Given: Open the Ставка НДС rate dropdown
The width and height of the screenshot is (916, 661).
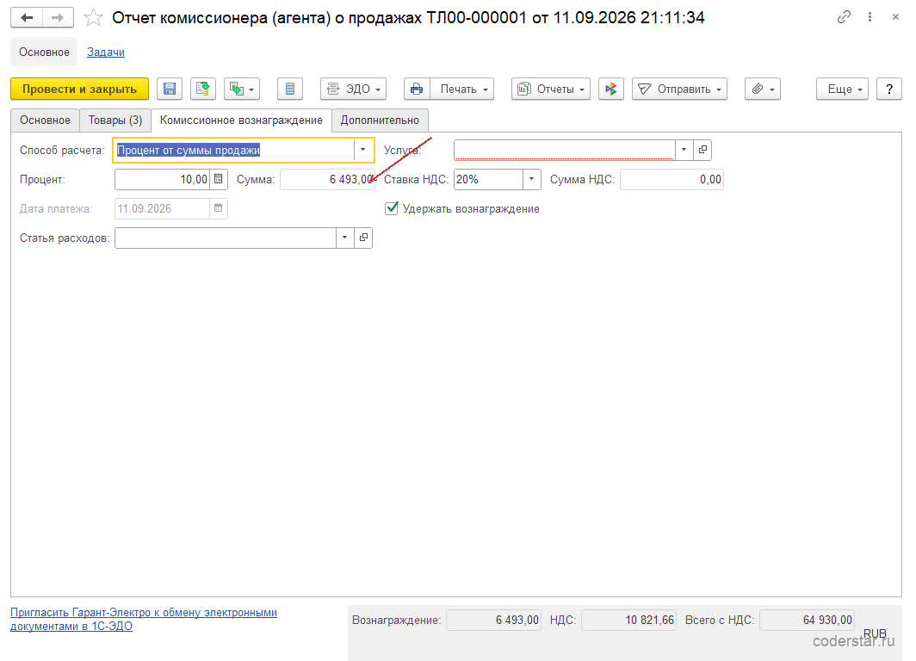Looking at the screenshot, I should click(532, 179).
